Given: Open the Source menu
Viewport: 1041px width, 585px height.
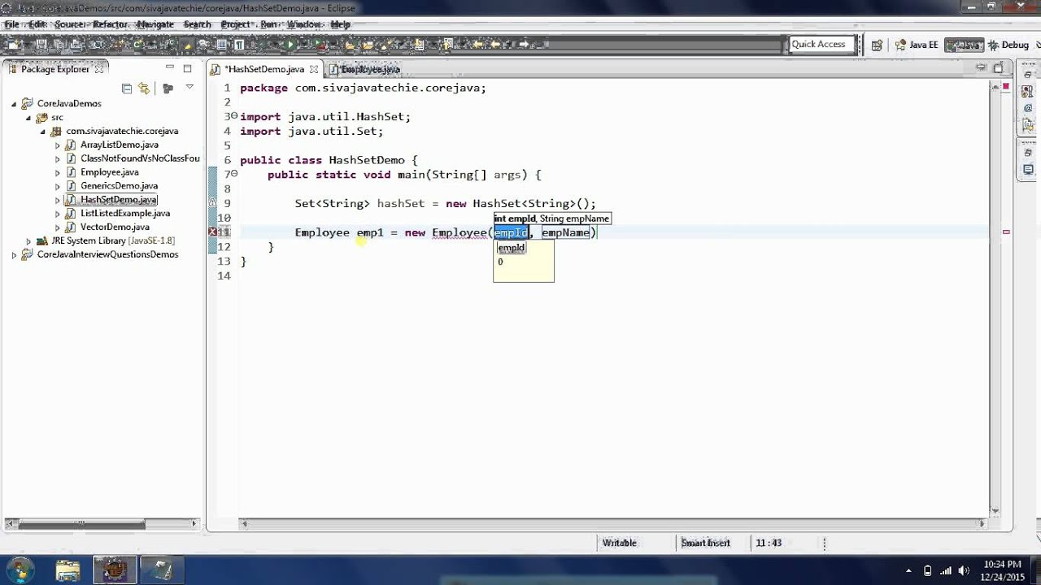Looking at the screenshot, I should (69, 24).
